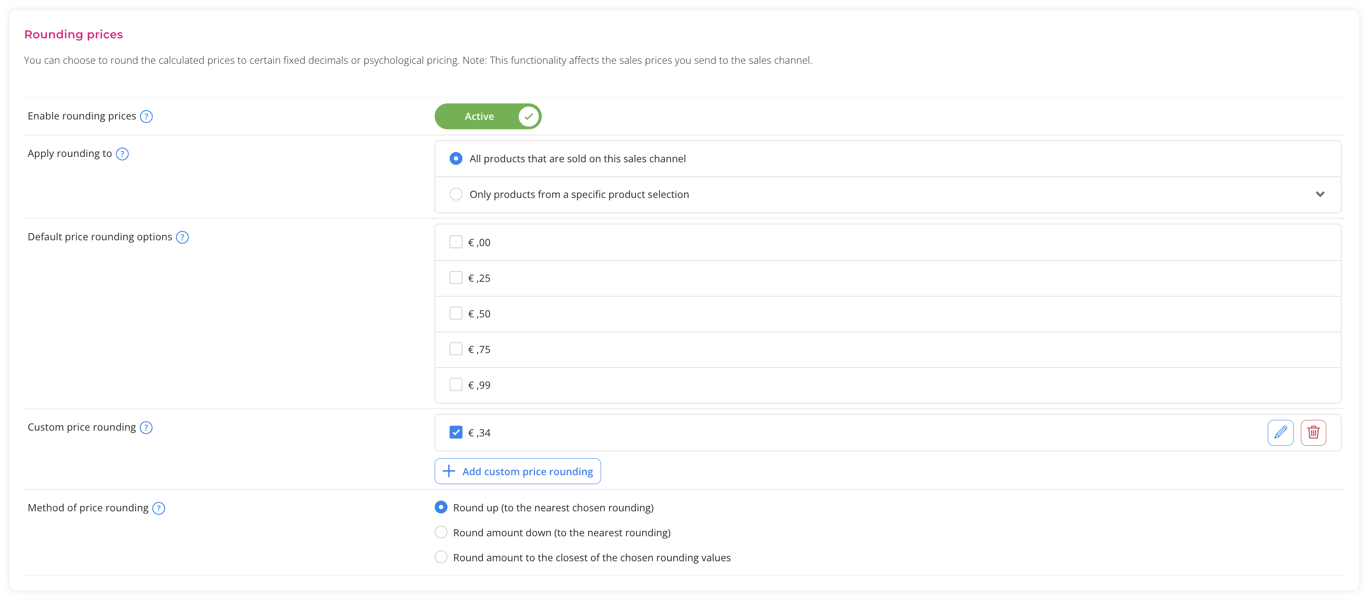Click Add custom price rounding button

click(518, 471)
